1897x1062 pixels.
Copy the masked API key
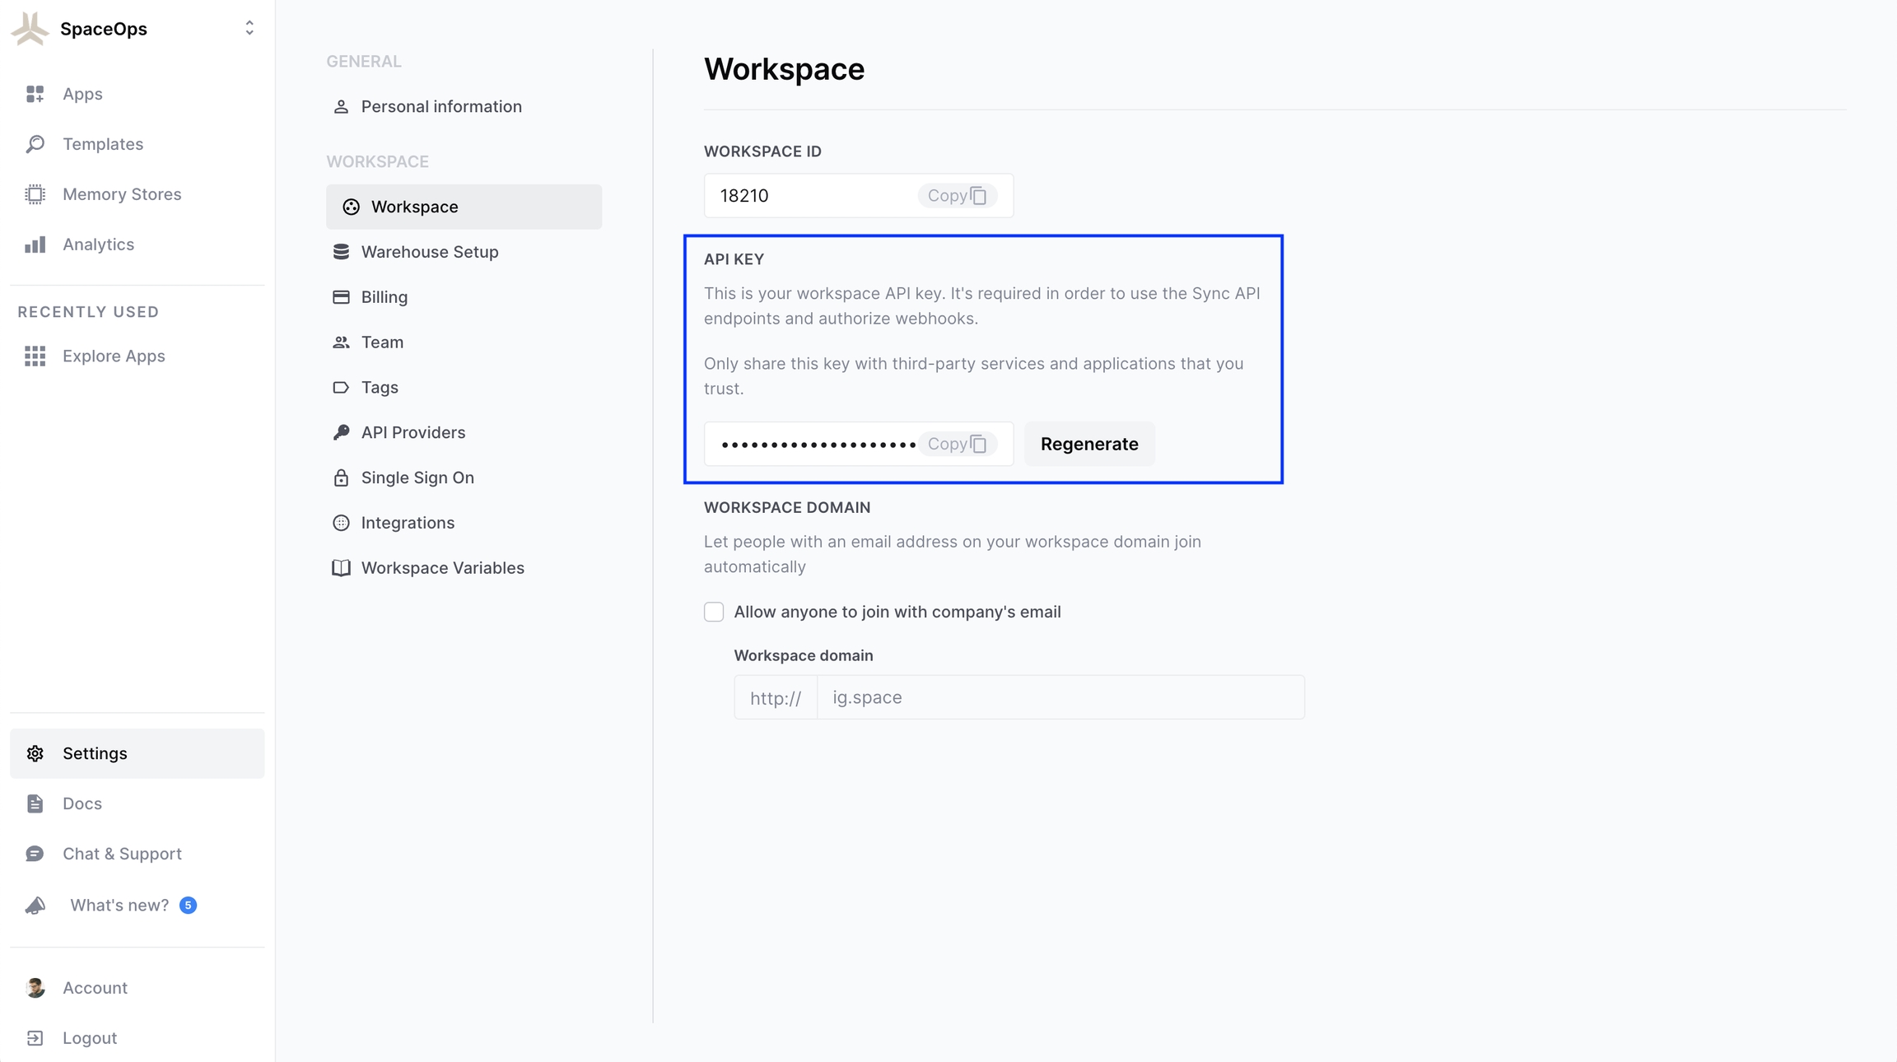point(957,444)
